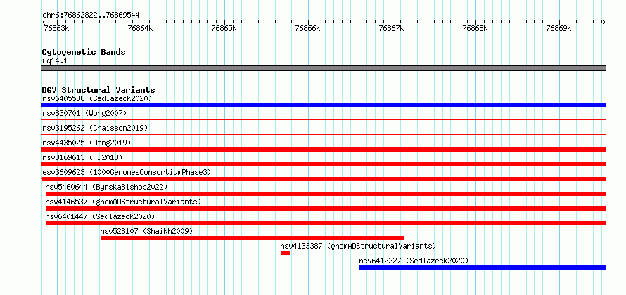Open variant label nsv4435025 (Deng2019)

tap(87, 143)
